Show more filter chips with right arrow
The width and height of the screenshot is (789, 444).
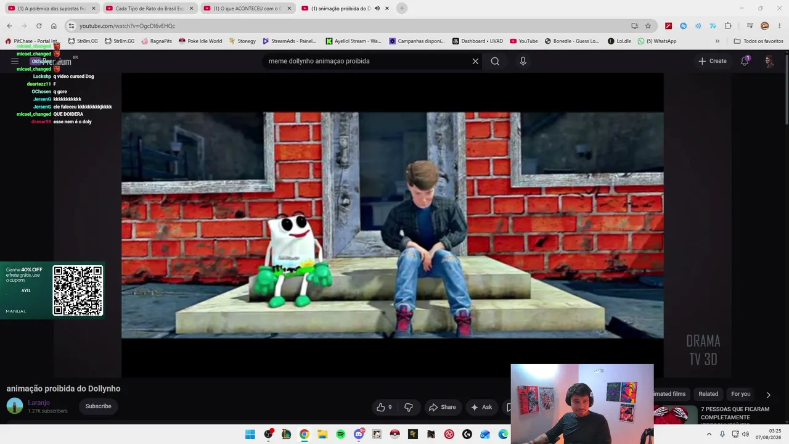768,395
